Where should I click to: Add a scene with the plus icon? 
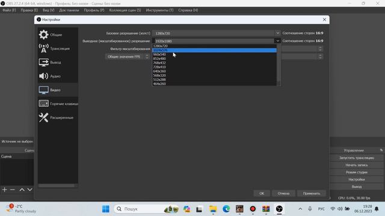(4, 190)
